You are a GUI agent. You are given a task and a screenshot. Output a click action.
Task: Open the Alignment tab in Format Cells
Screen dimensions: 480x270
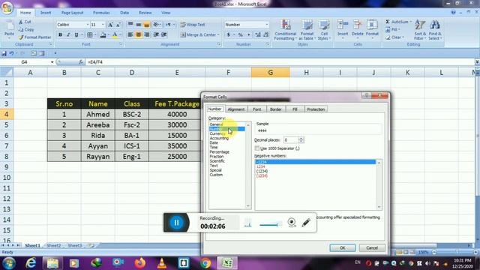point(236,109)
